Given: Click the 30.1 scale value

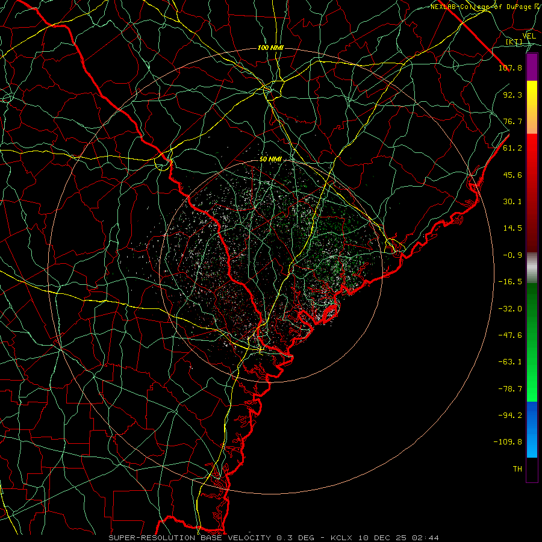Looking at the screenshot, I should pos(512,202).
